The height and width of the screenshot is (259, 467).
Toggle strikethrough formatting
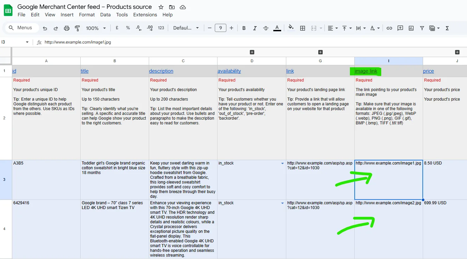pyautogui.click(x=266, y=28)
